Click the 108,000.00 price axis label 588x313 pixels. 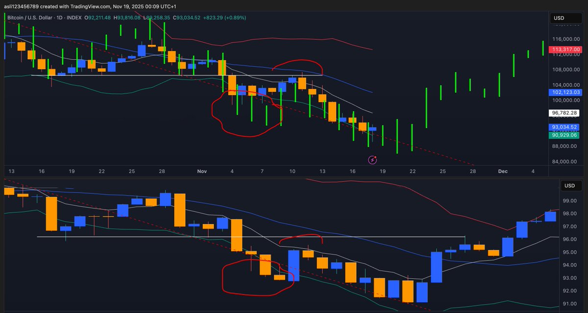pos(566,70)
